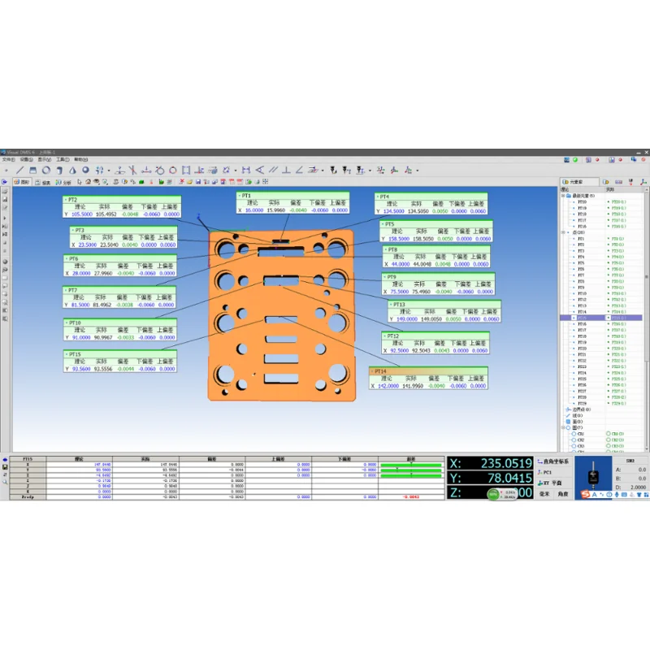Click the pointer select tool icon
Image resolution: width=650 pixels, height=650 pixels.
[79, 181]
